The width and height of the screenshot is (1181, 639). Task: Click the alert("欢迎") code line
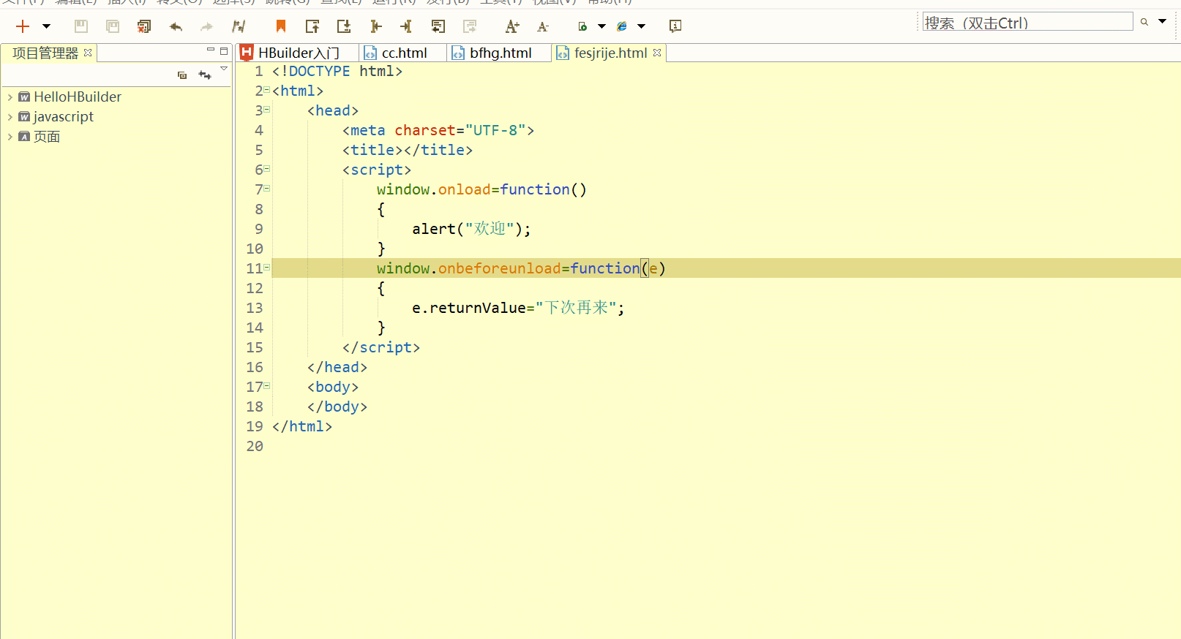click(x=471, y=229)
